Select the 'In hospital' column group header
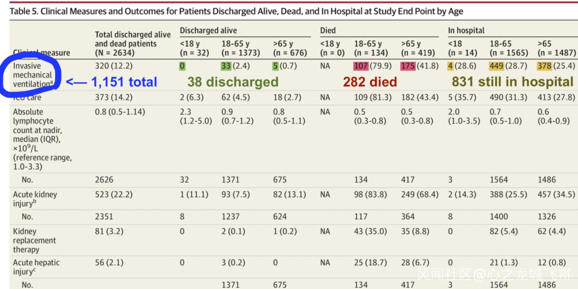Image resolution: width=578 pixels, height=289 pixels. [466, 31]
